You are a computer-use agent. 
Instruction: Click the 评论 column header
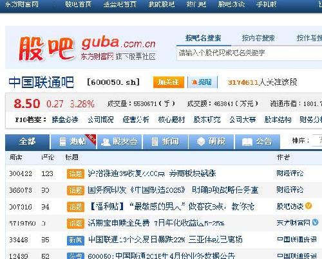pyautogui.click(x=48, y=157)
